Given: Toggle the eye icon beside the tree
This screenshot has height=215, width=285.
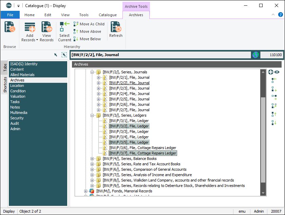Looking at the screenshot, I should [x=277, y=72].
